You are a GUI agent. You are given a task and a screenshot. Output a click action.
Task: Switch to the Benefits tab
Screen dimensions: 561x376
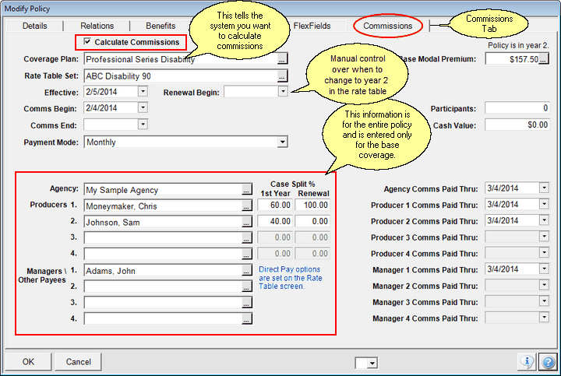pos(161,26)
